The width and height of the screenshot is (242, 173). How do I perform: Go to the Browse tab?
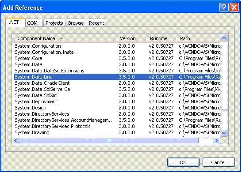pyautogui.click(x=76, y=23)
